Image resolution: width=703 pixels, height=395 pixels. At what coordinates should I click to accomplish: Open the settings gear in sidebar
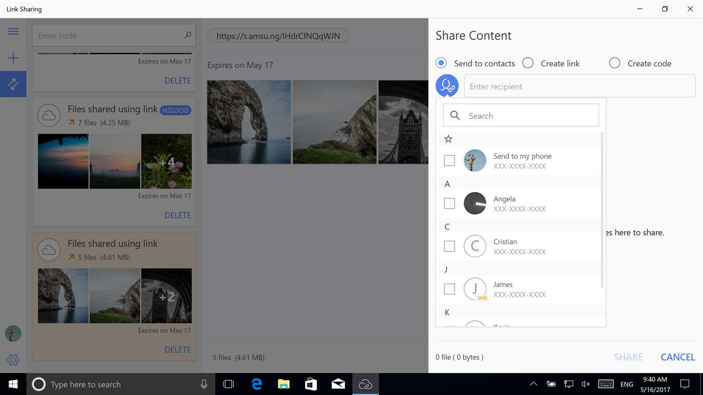coord(13,360)
